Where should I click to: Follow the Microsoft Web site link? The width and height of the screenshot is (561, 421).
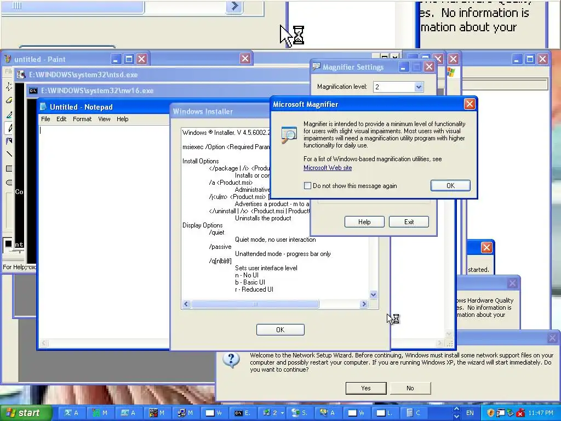coord(328,168)
